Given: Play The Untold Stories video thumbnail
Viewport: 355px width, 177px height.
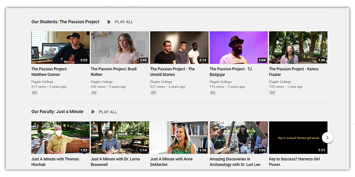Looking at the screenshot, I should point(179,47).
